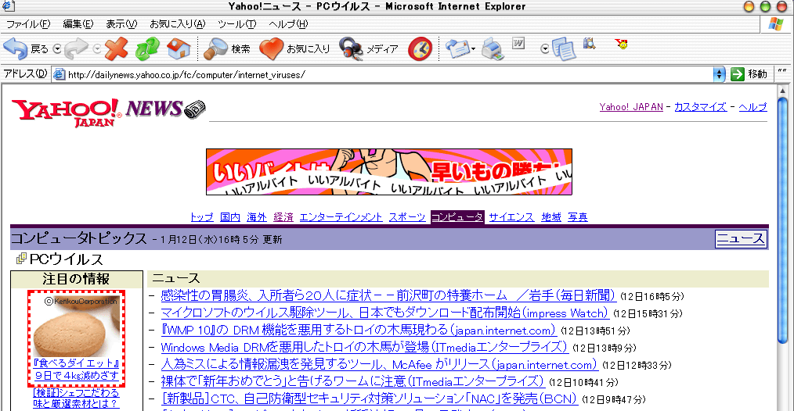
Task: Click the Yahoo! JAPAN link
Action: pos(631,107)
